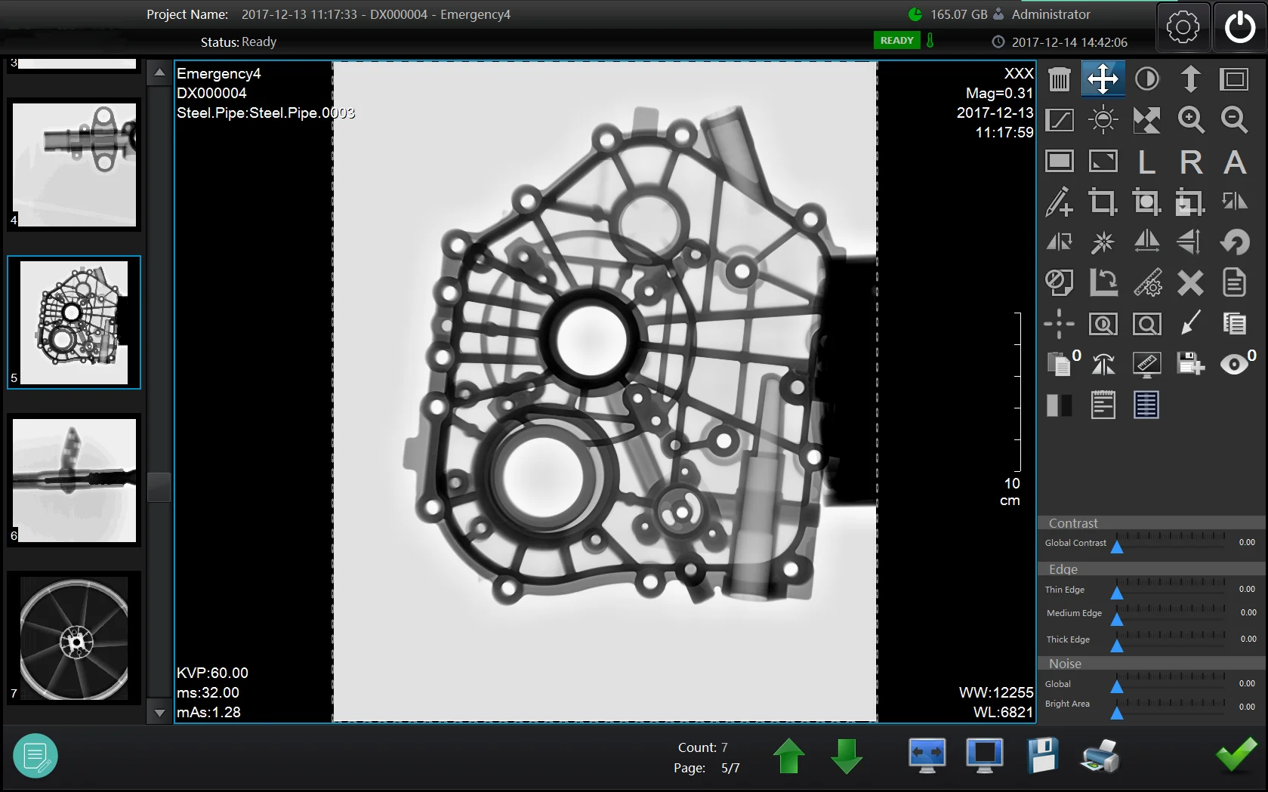Select the four-arrow pan tool
1268x792 pixels.
[1103, 79]
